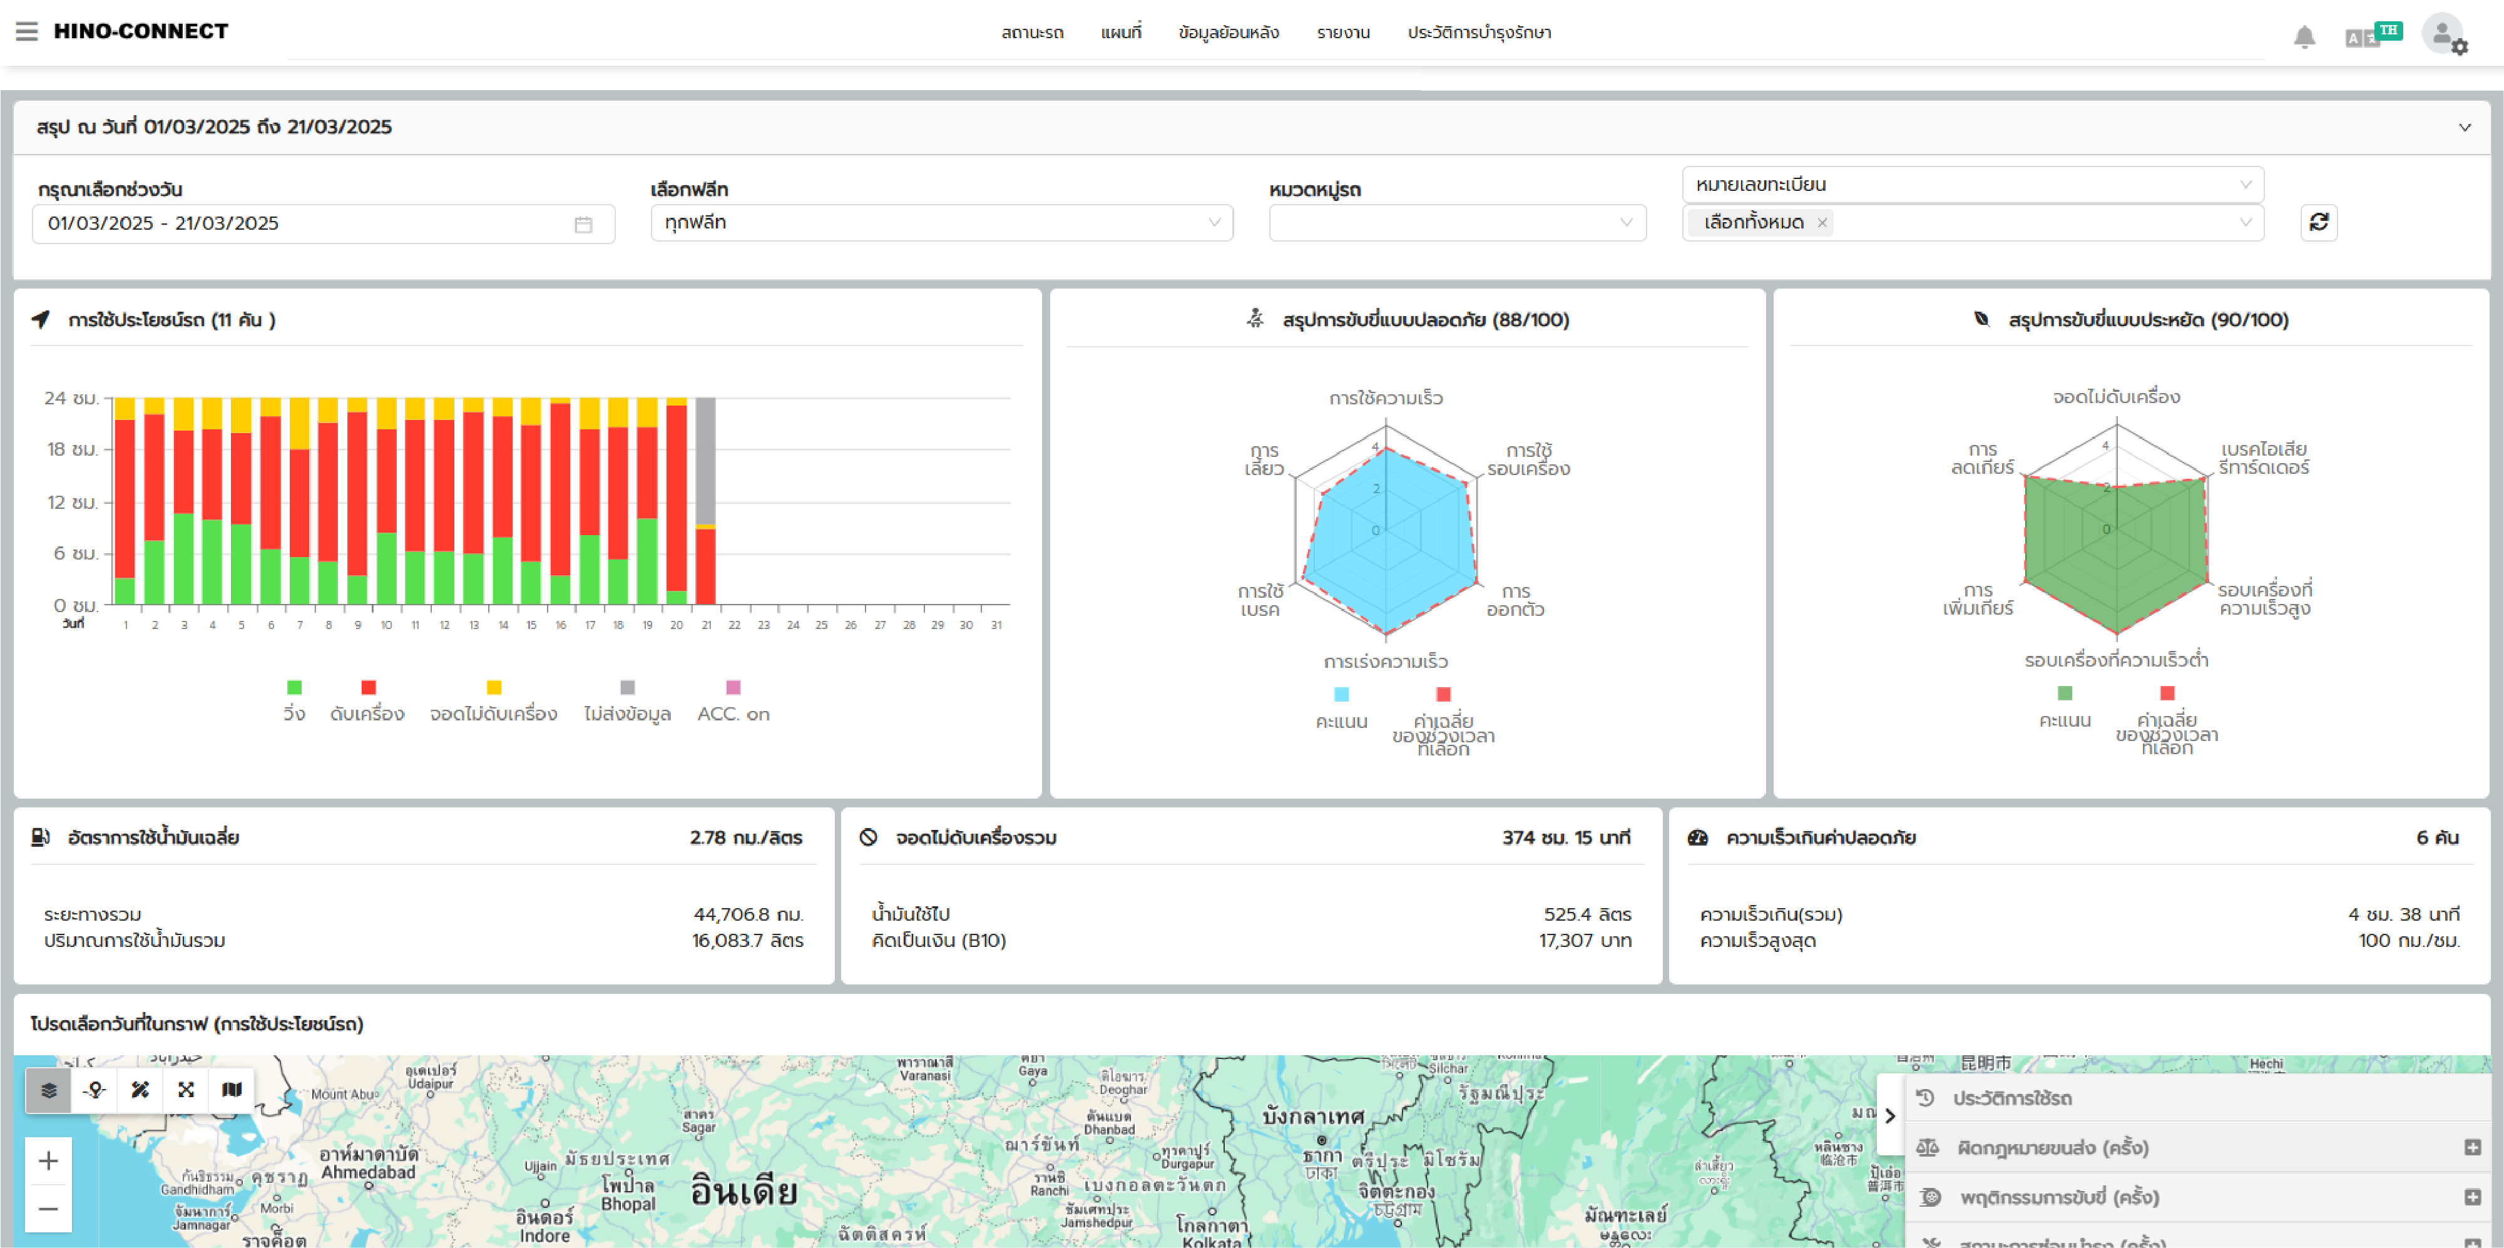Zoom in on the map
The image size is (2504, 1248).
click(49, 1160)
